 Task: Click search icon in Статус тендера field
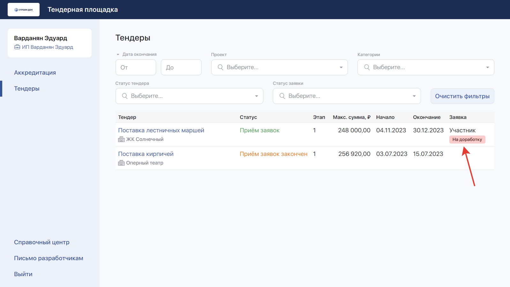[x=124, y=96]
